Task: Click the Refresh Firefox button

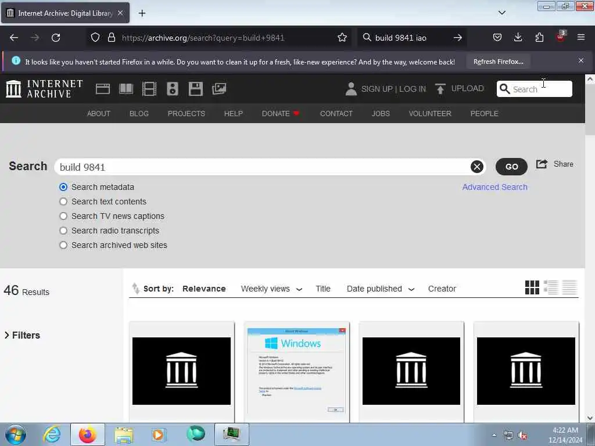Action: click(498, 62)
